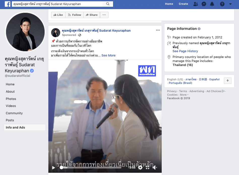Open post options three-dot menu
Viewport: 239px width, 175px height.
tap(158, 30)
